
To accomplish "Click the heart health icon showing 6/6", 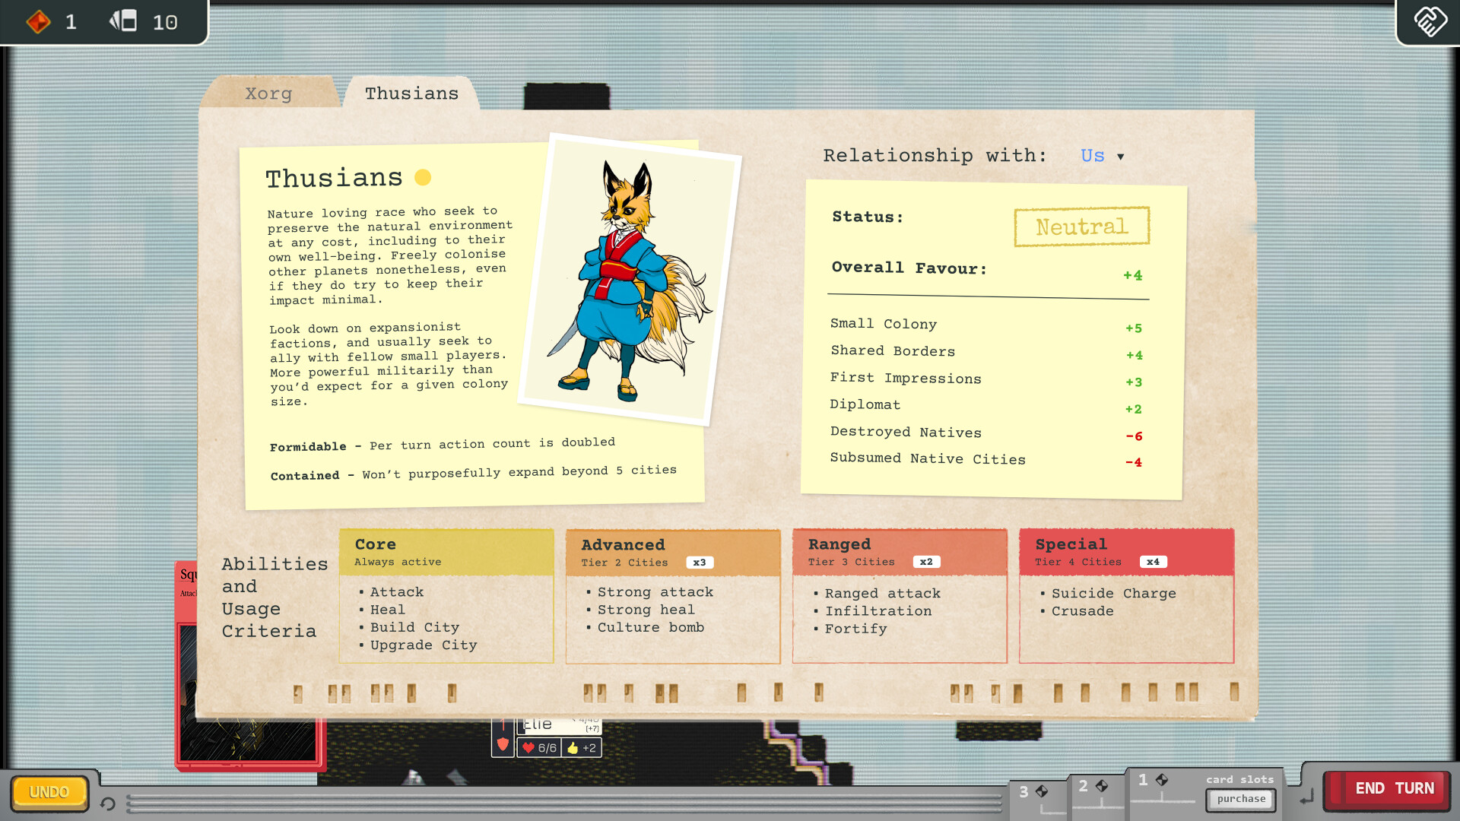I will [x=528, y=747].
